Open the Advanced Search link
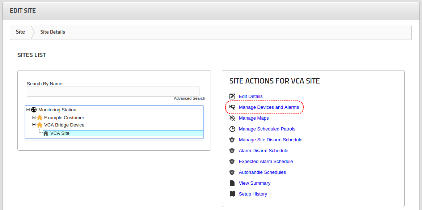Screen dimensions: 422x210 coord(190,98)
